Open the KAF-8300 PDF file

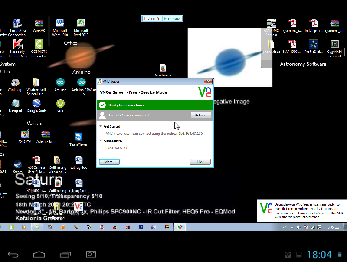click(x=292, y=46)
